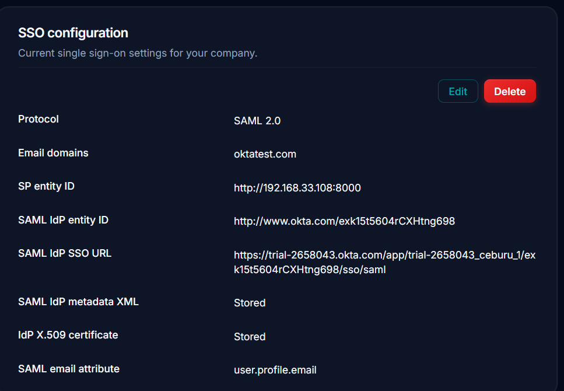The width and height of the screenshot is (564, 391).
Task: Select the SAML 2.0 protocol value
Action: (257, 121)
